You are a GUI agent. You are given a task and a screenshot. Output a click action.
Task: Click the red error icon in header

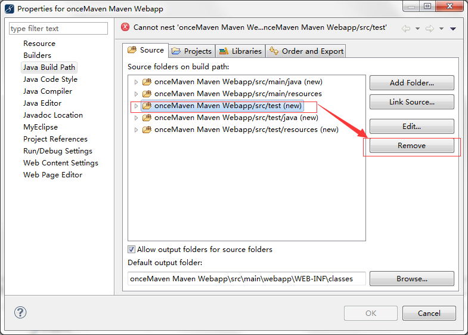tap(125, 27)
